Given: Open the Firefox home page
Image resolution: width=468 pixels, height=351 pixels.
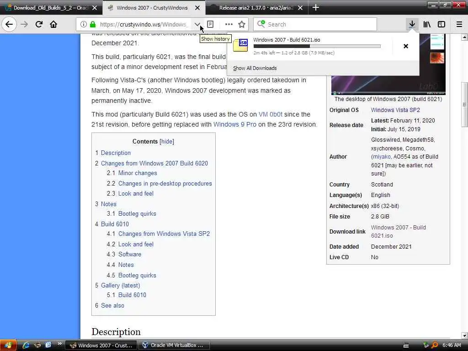Looking at the screenshot, I should [x=53, y=24].
